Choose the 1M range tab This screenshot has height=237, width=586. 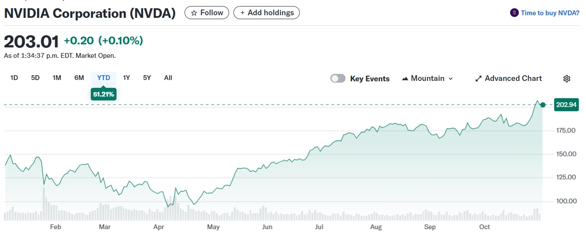[x=57, y=78]
